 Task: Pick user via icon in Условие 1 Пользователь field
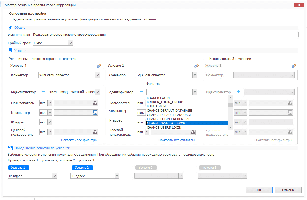click(x=95, y=103)
